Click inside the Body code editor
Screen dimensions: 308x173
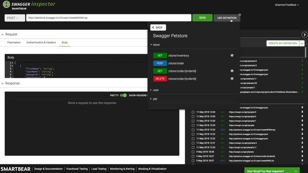click(80, 69)
